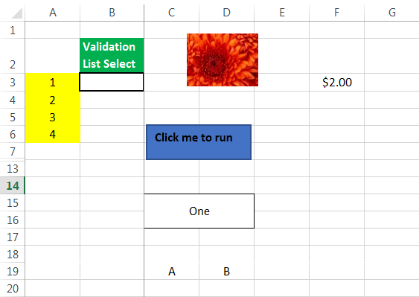Click yellow cell containing 4
This screenshot has height=297, width=419.
pyautogui.click(x=53, y=134)
